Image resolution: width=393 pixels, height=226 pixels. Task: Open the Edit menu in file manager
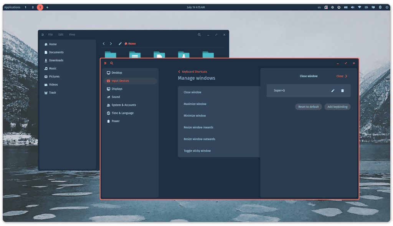coord(61,35)
